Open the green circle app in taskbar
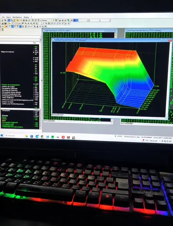 pyautogui.click(x=53, y=137)
